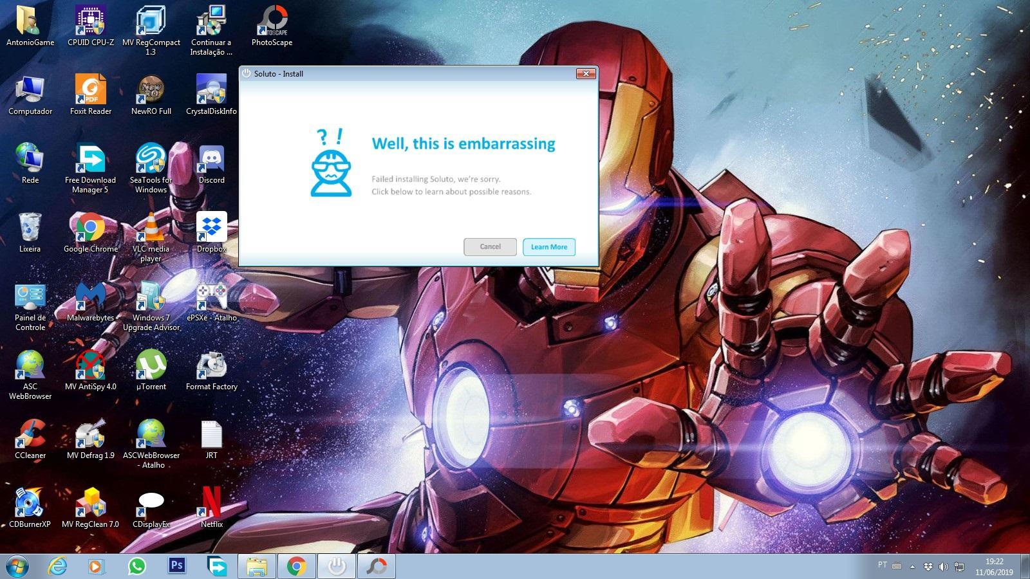This screenshot has height=579, width=1030.
Task: Open the Discord desktop shortcut
Action: [211, 163]
